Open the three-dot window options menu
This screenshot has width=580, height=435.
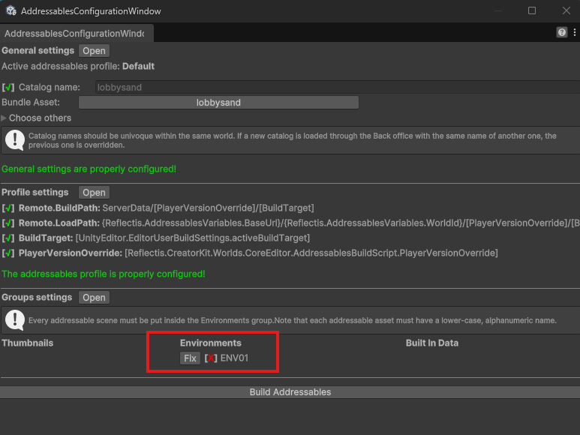(x=575, y=32)
